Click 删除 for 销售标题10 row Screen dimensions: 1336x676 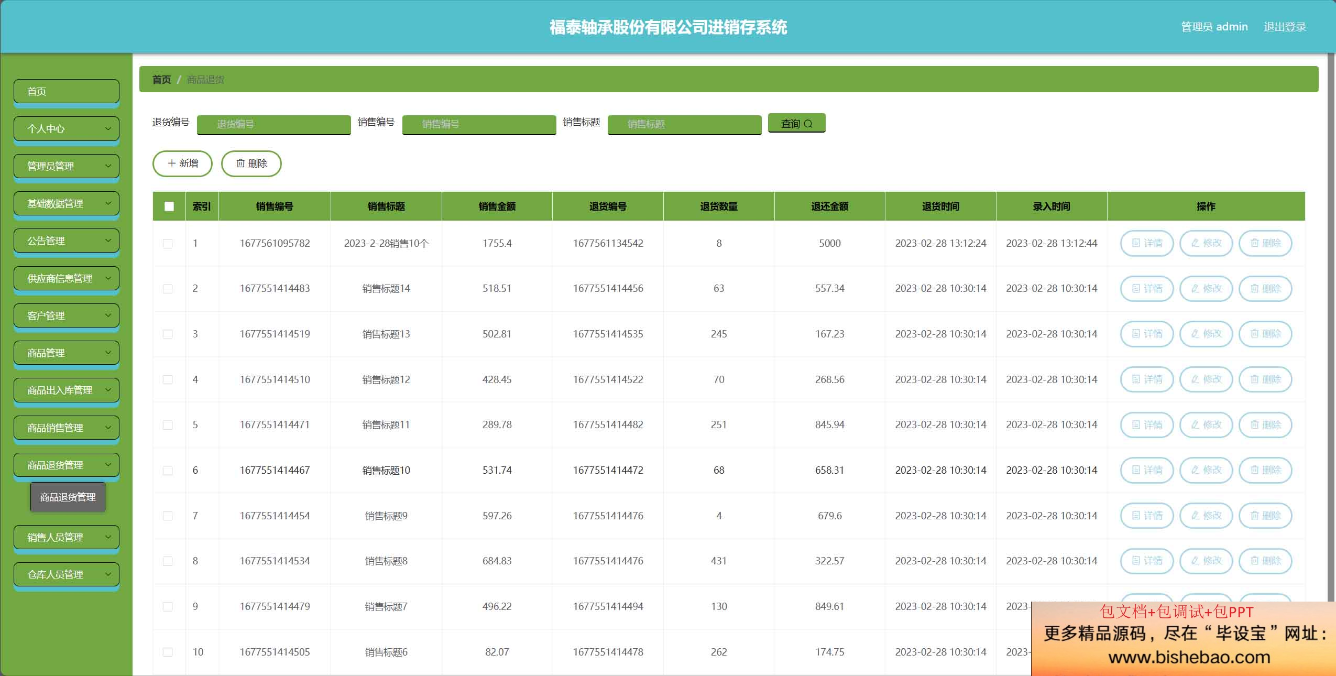(x=1265, y=470)
